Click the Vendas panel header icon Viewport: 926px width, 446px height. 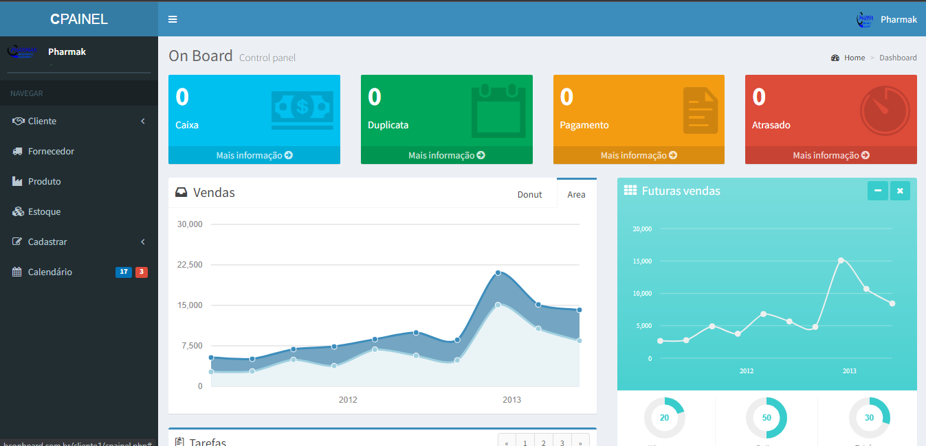(x=181, y=192)
